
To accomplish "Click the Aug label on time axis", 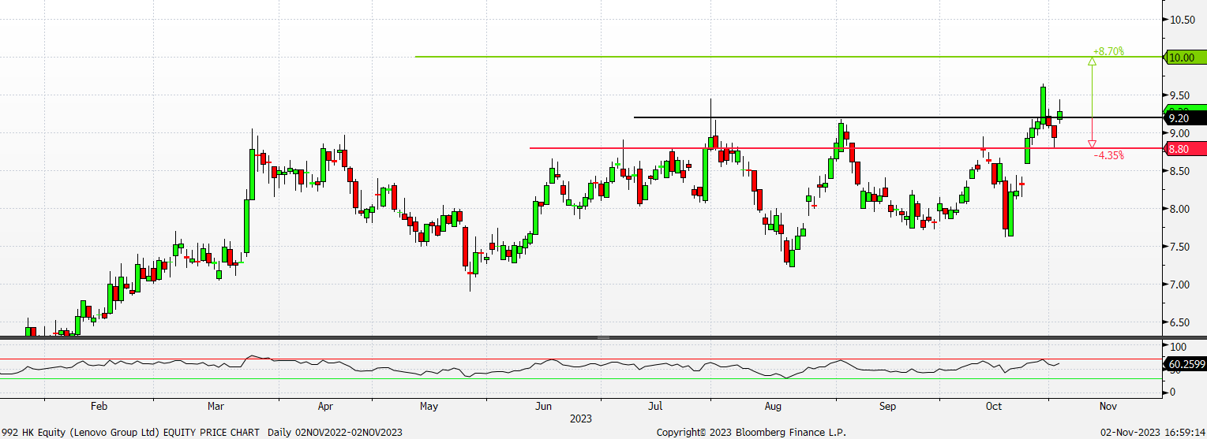I will pos(773,407).
